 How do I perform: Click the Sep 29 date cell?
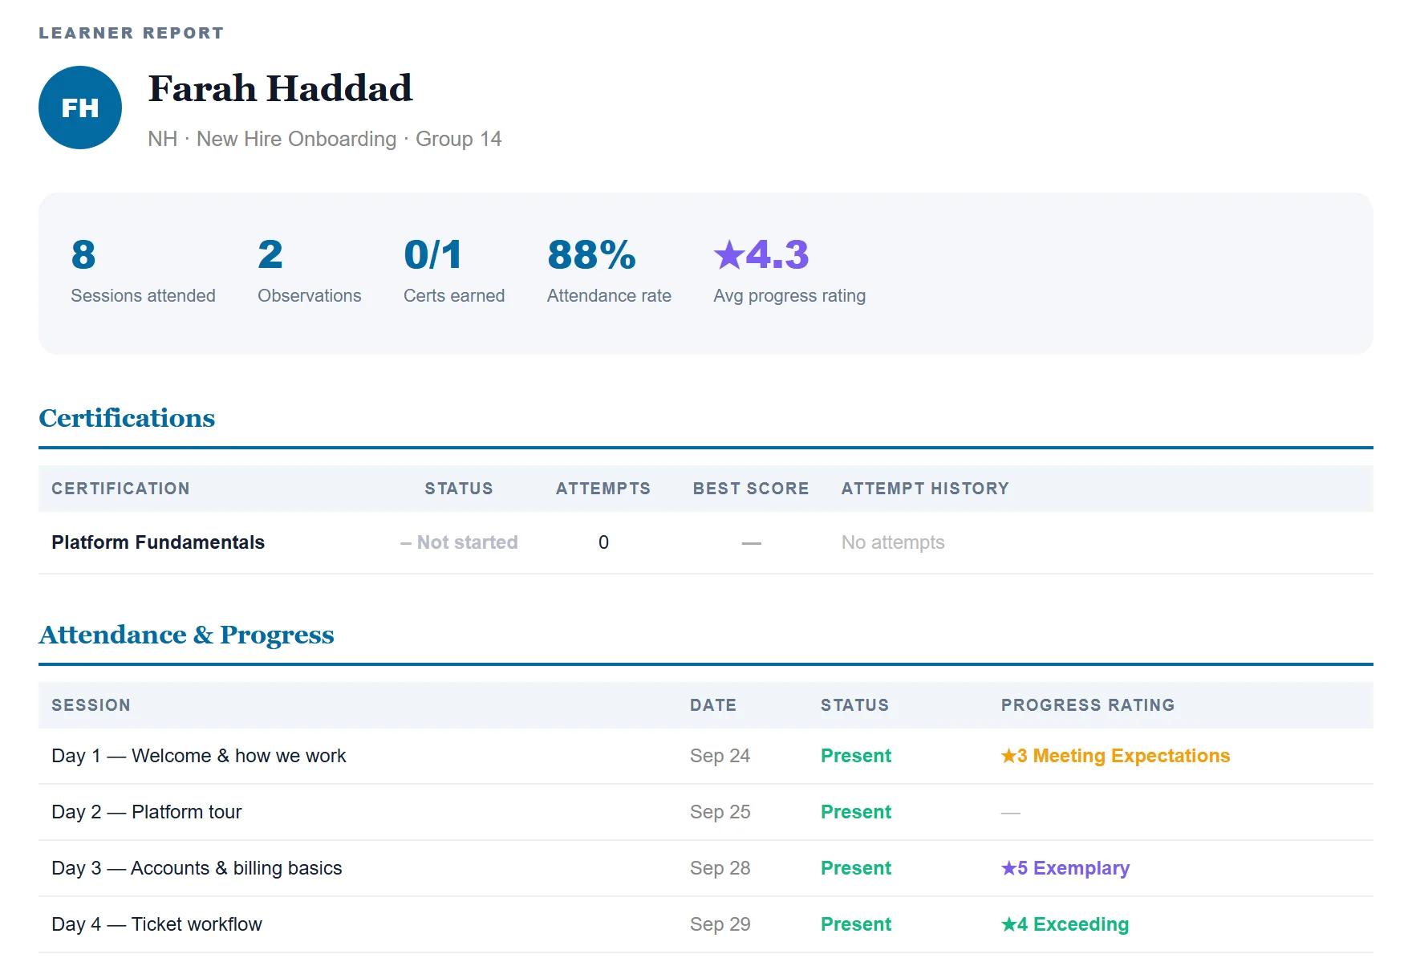coord(720,924)
